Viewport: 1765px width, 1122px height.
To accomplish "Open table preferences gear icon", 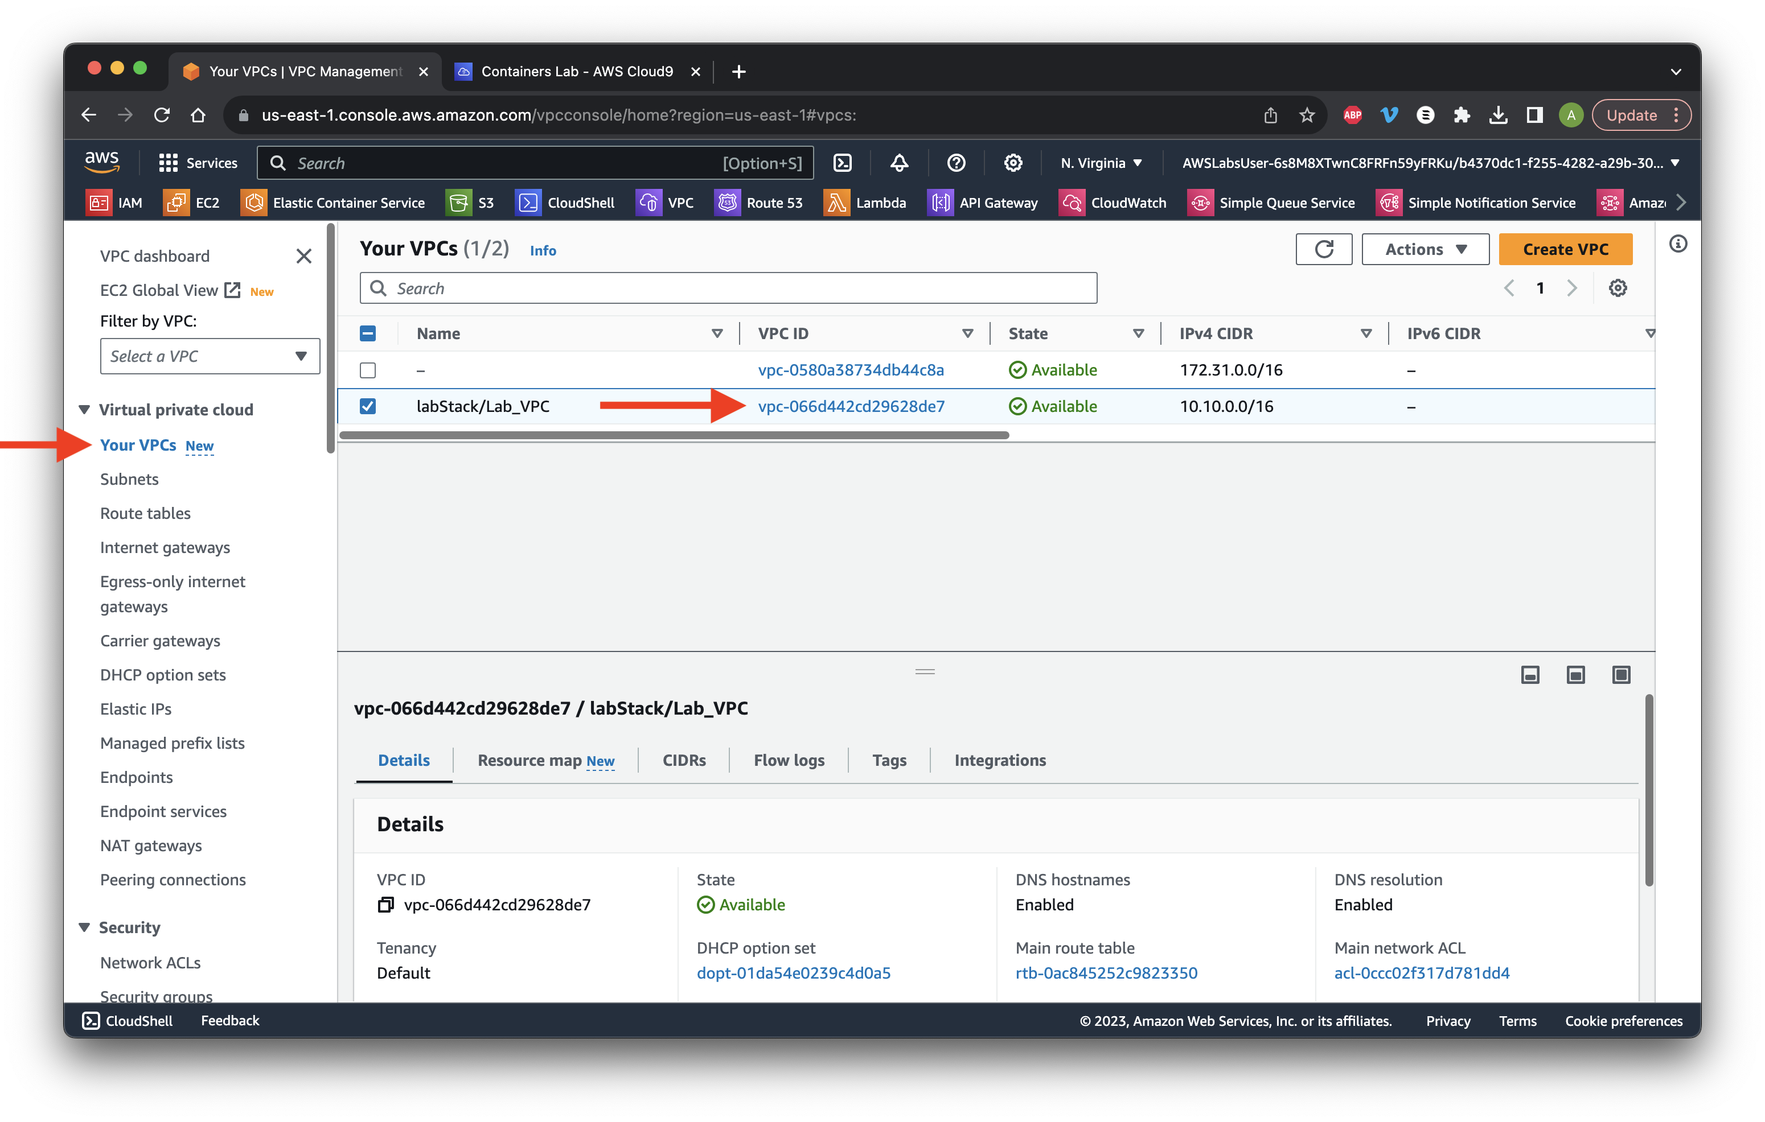I will (1618, 288).
